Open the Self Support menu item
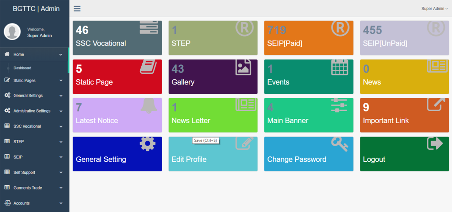 34,173
